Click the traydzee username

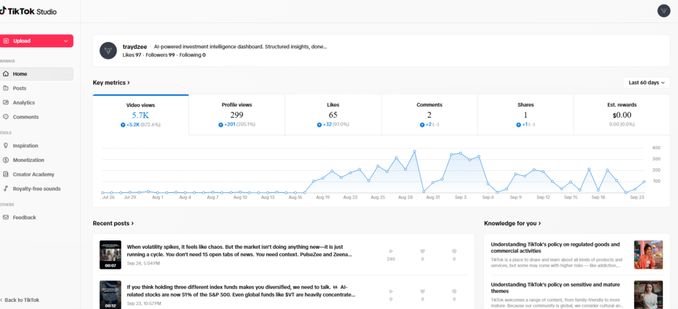[x=134, y=46]
